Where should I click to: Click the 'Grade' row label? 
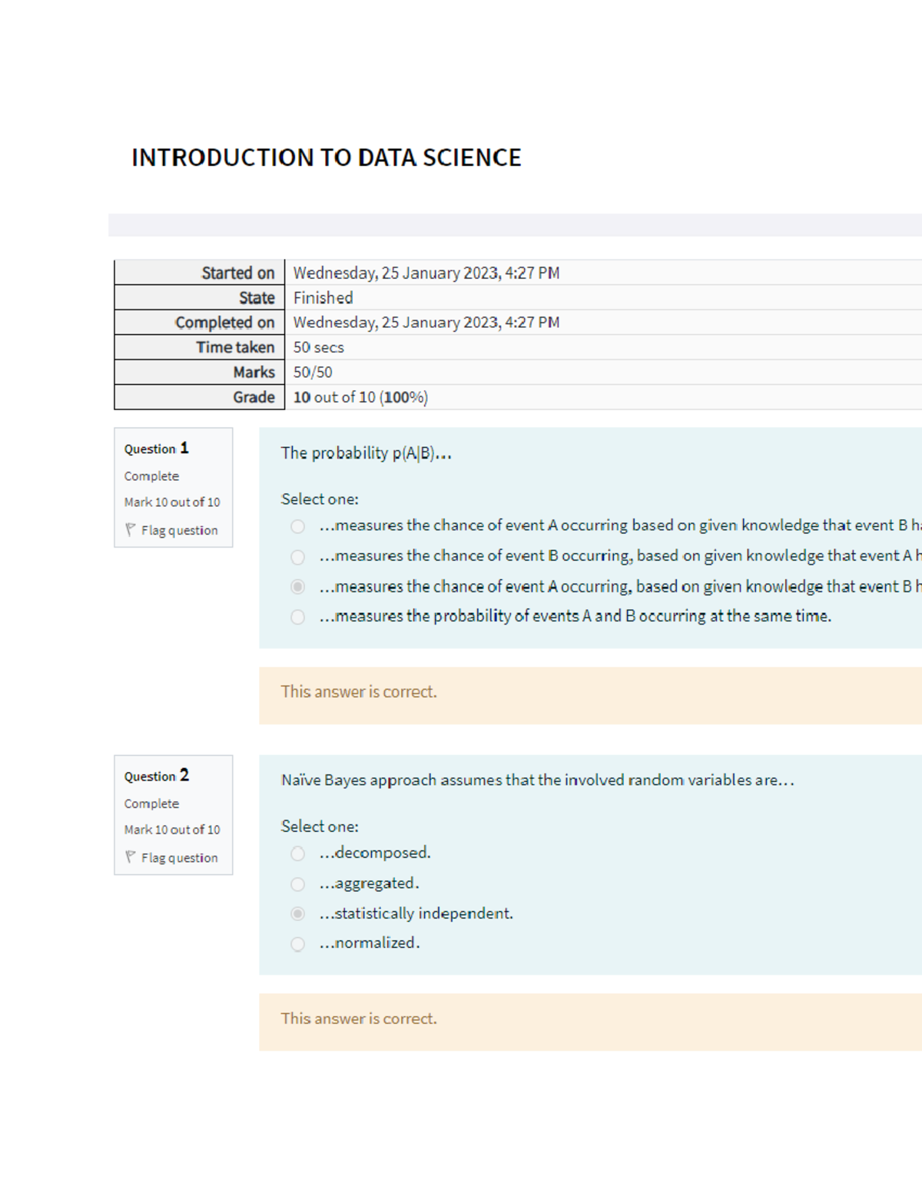254,397
